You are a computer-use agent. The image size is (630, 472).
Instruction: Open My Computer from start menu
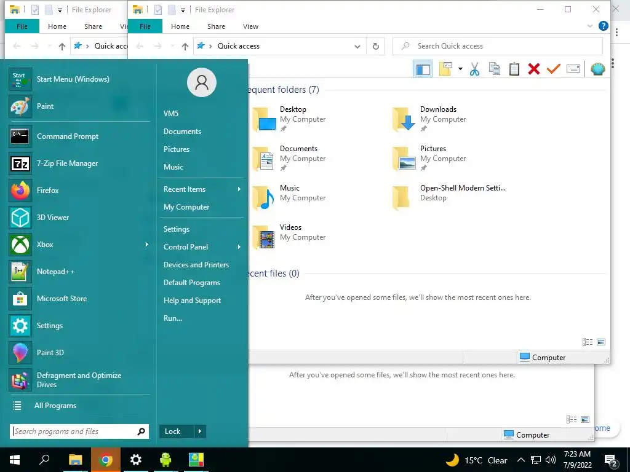(186, 207)
